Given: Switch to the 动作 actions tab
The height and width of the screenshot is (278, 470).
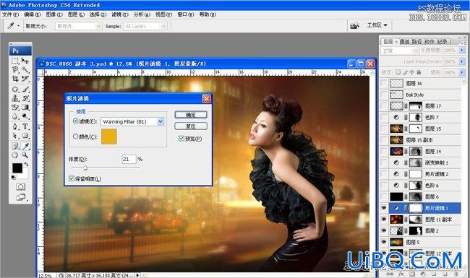Looking at the screenshot, I should 430,42.
